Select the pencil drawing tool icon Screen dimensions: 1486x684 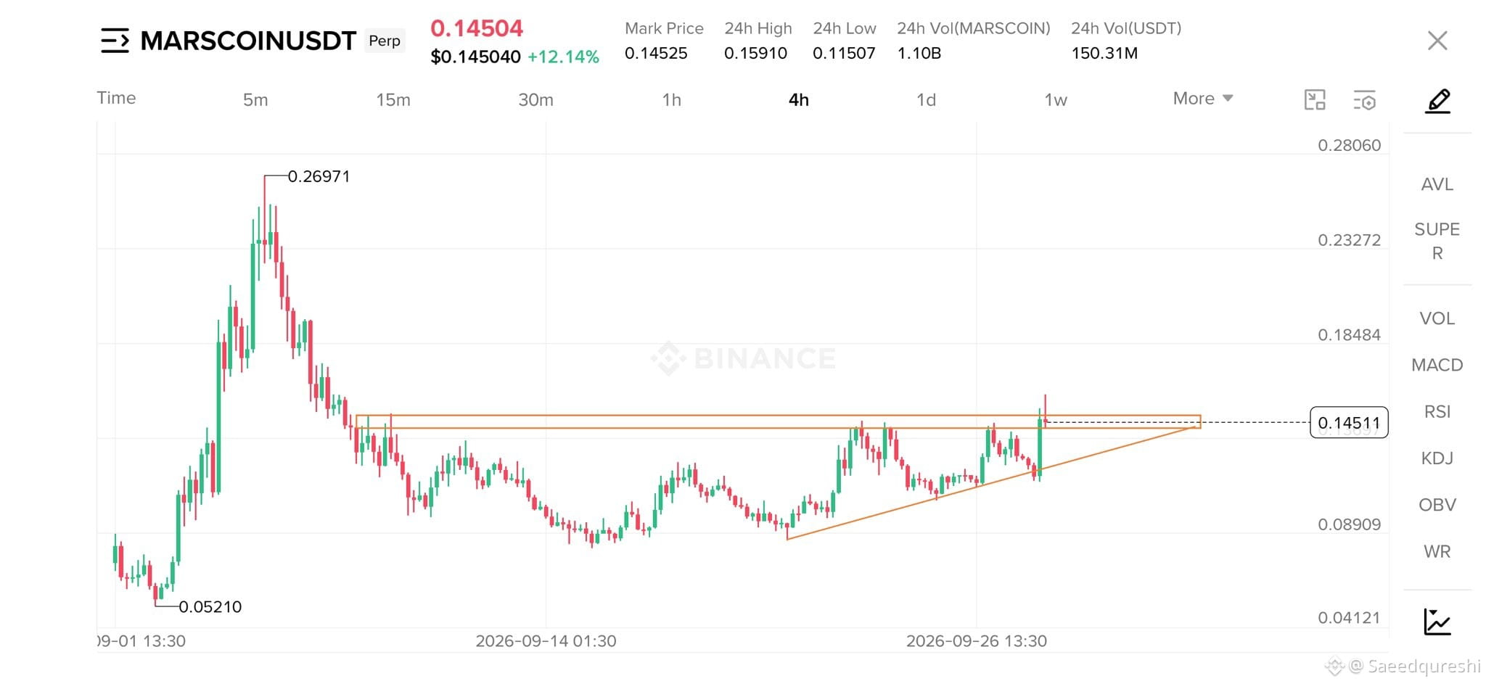coord(1437,101)
